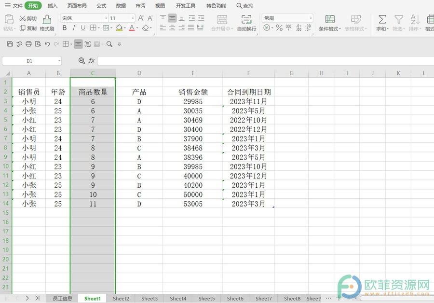Click the sheet list ellipsis button
Viewport: 434px width, 303px height.
[328, 298]
